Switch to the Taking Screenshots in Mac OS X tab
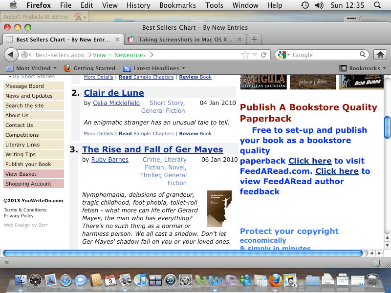Viewport: 391px width, 293px height. coord(185,40)
